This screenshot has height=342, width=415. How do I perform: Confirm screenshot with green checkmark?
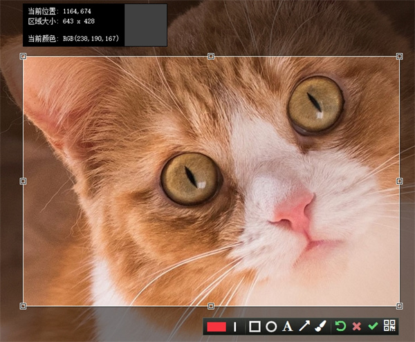(x=373, y=326)
